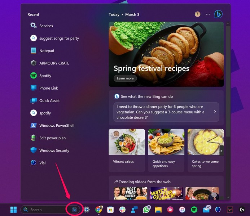Show the next recipe cards with the carousel arrow

[x=222, y=150]
